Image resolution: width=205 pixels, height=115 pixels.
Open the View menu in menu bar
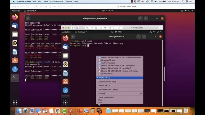[45, 1]
